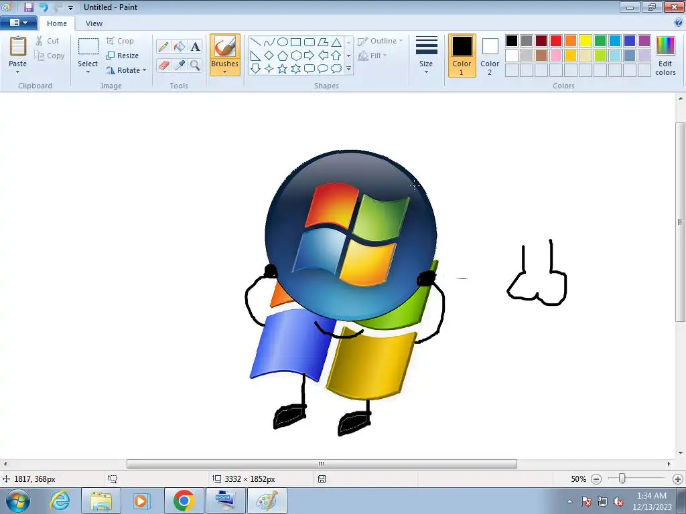Choose the Left arrow shape
Viewport: 686px width, 514px height.
tap(323, 56)
